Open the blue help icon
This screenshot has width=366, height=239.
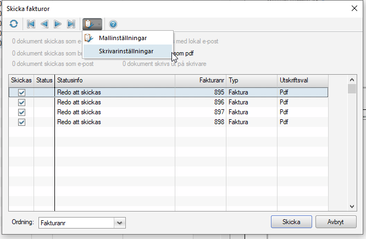(x=113, y=24)
